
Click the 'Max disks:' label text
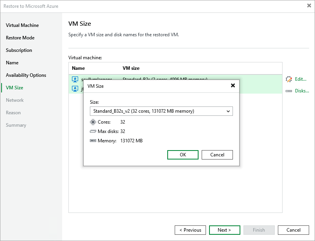point(108,131)
